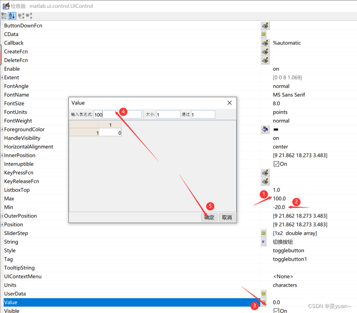Open the CData array editor grid icon
The image size is (357, 313).
point(263,34)
